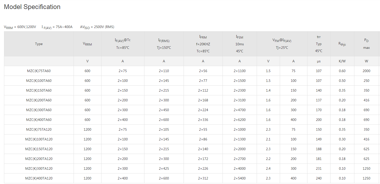Click the 2×105 IF(RMS) value

pyautogui.click(x=164, y=129)
